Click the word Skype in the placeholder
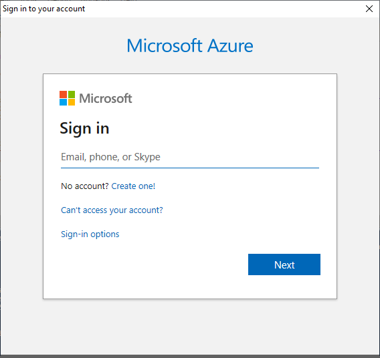The width and height of the screenshot is (380, 358). (x=147, y=157)
